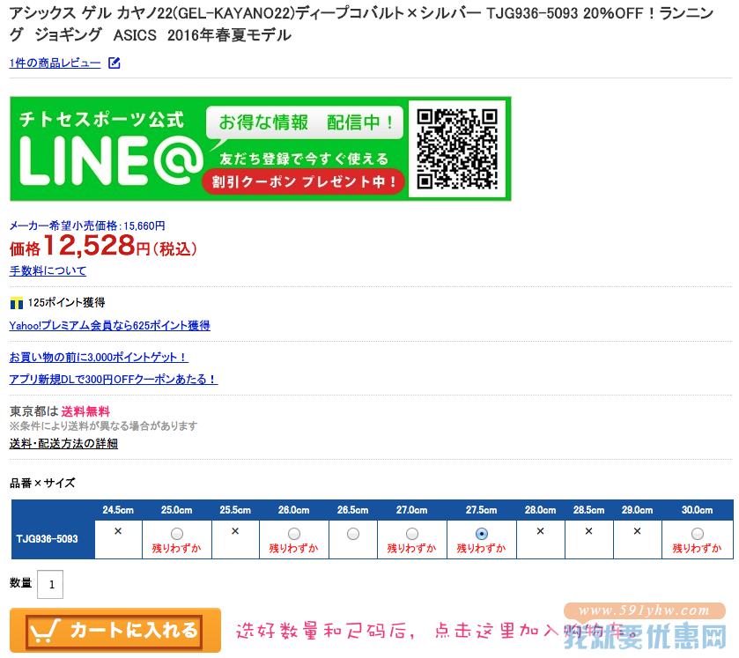Click the × mark under 24.5cm
The width and height of the screenshot is (739, 658).
click(118, 531)
